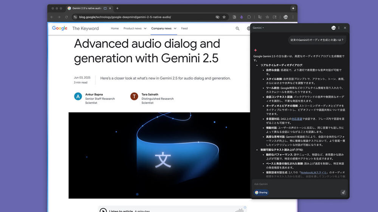This screenshot has height=212, width=378.
Task: Click the blog search magnifier icon
Action: 237,29
